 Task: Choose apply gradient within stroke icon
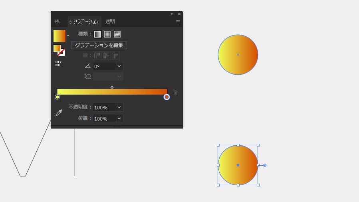click(97, 55)
